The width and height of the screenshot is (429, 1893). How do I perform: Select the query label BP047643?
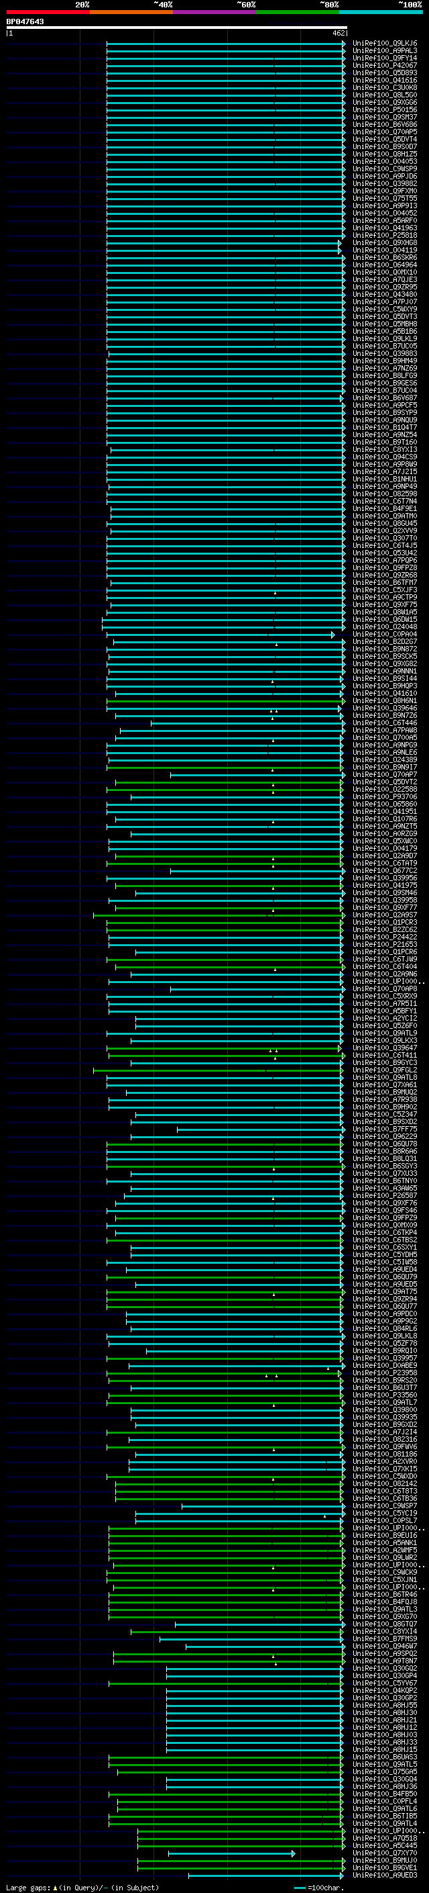click(x=25, y=22)
